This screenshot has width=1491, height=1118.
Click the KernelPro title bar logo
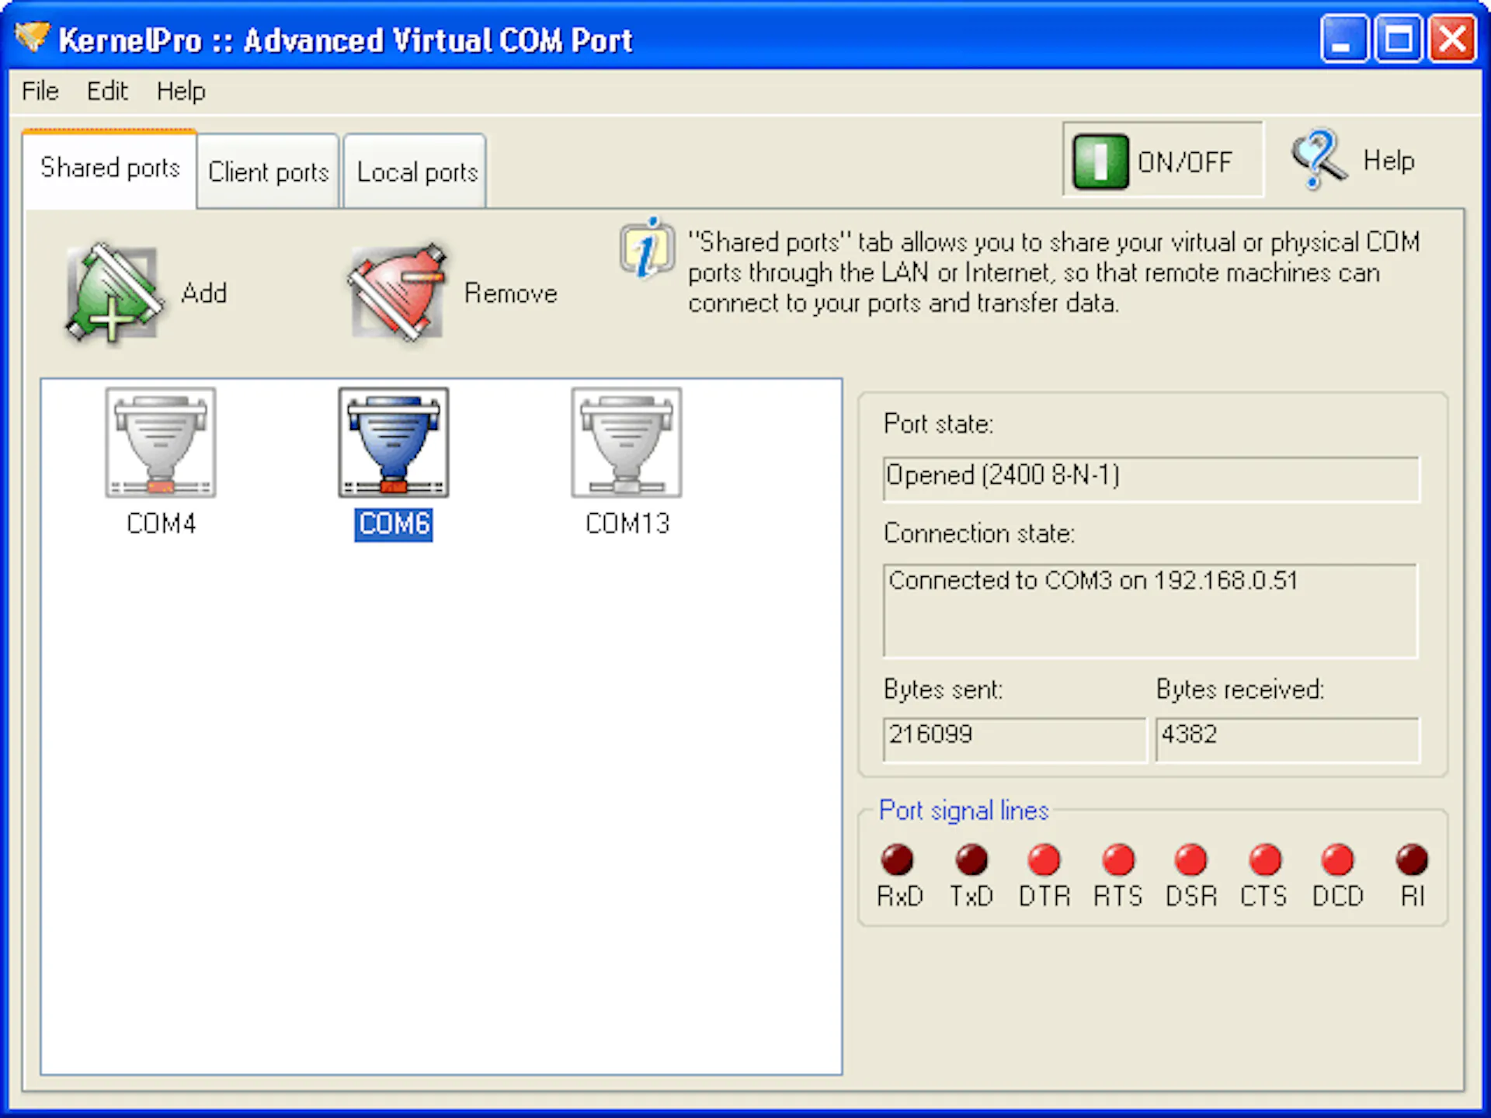pos(33,36)
